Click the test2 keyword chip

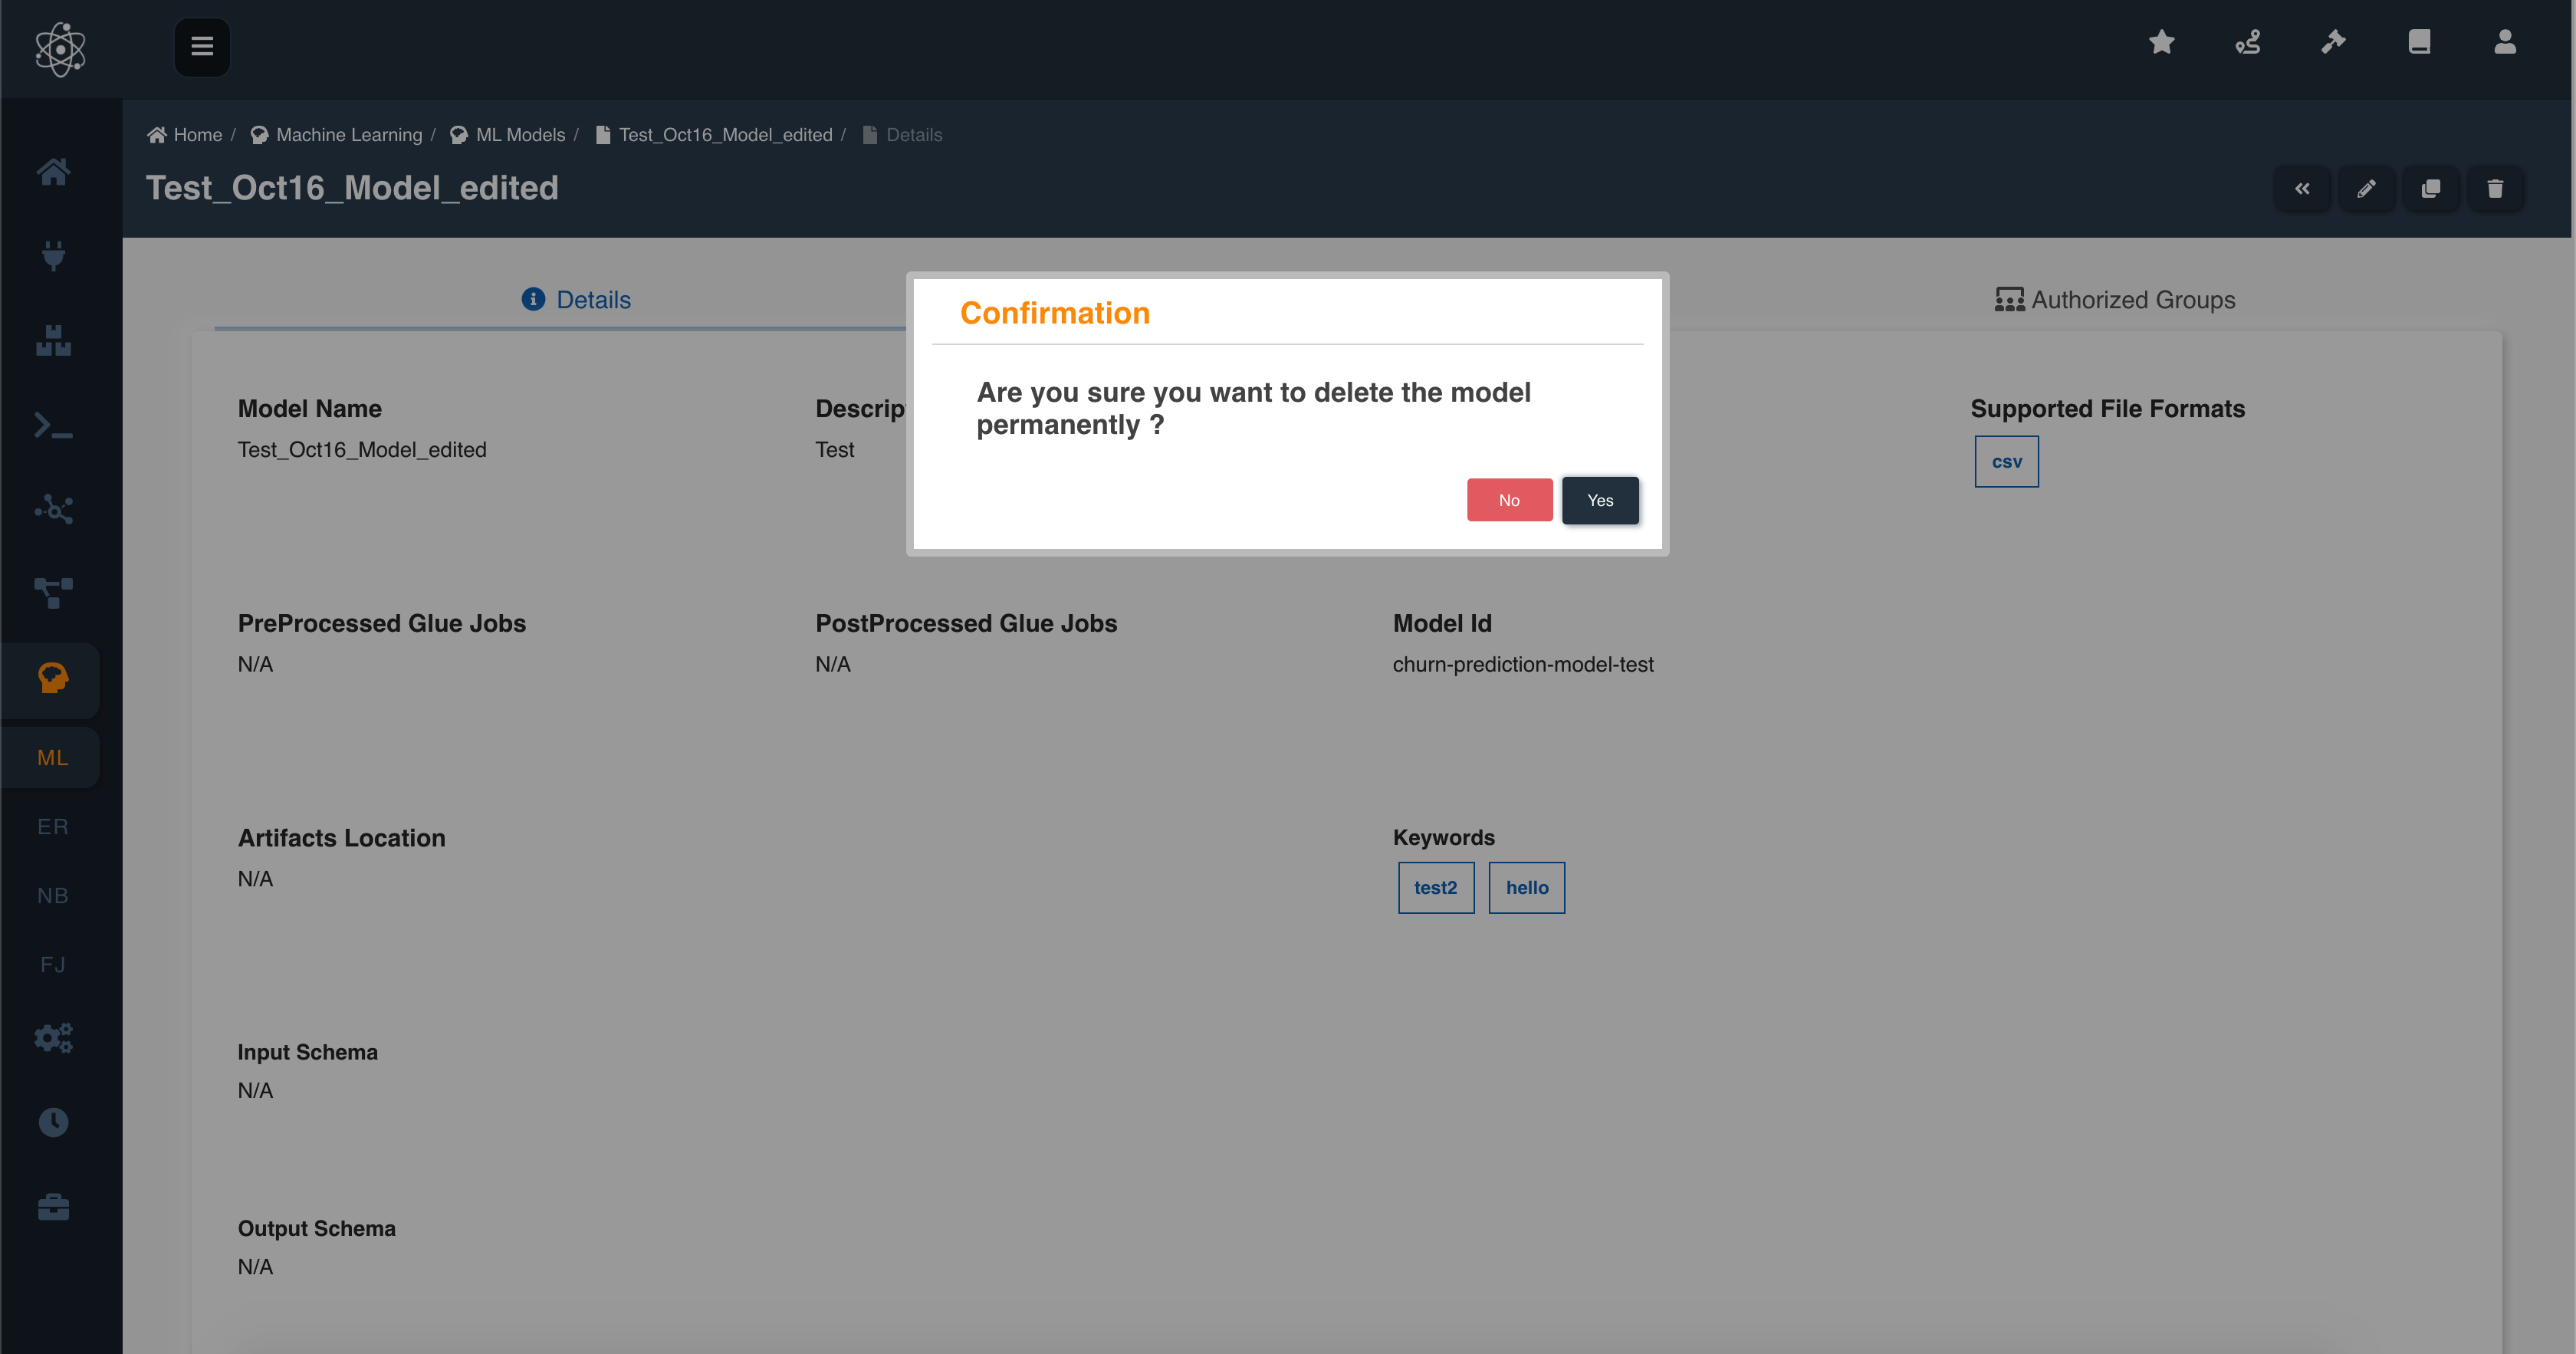click(1436, 887)
